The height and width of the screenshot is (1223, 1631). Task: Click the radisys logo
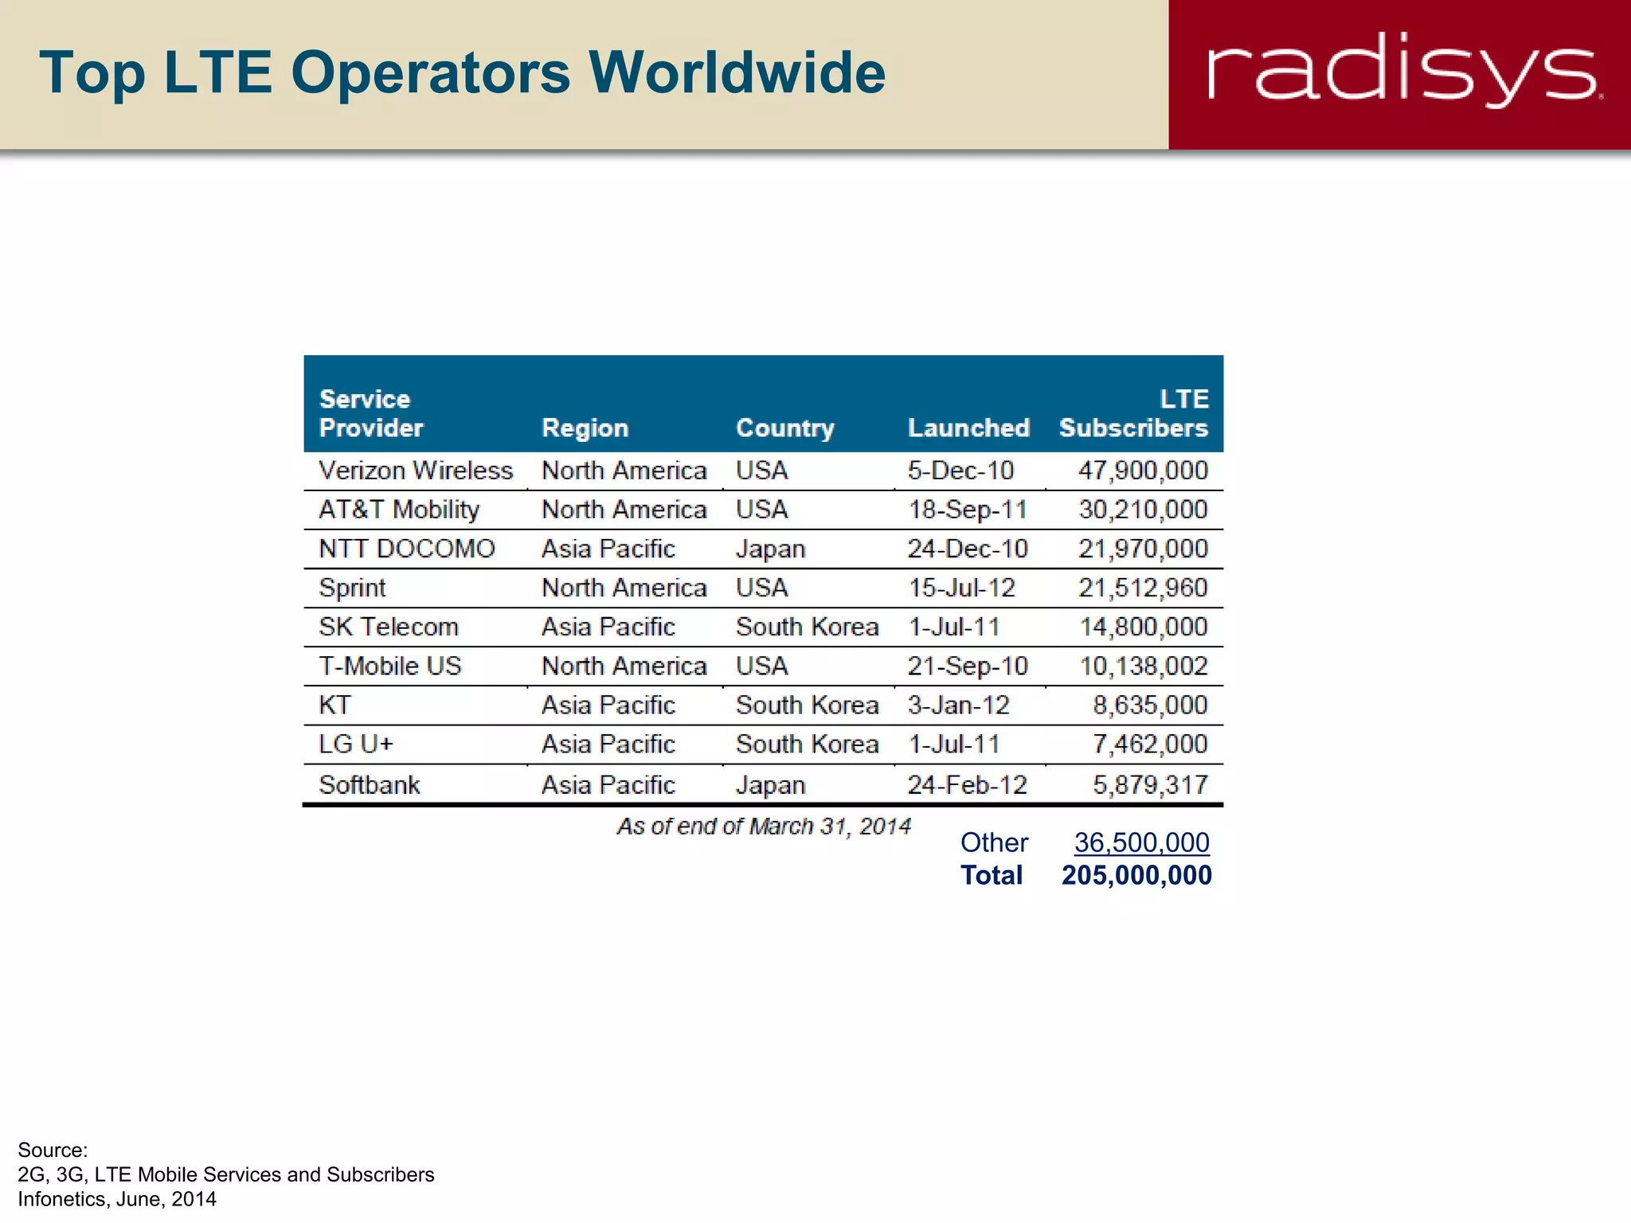(1405, 70)
